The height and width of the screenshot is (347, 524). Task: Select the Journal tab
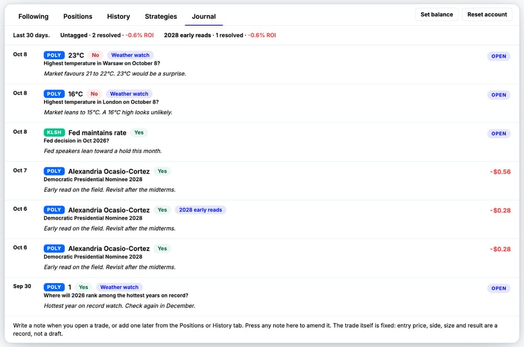coord(204,16)
